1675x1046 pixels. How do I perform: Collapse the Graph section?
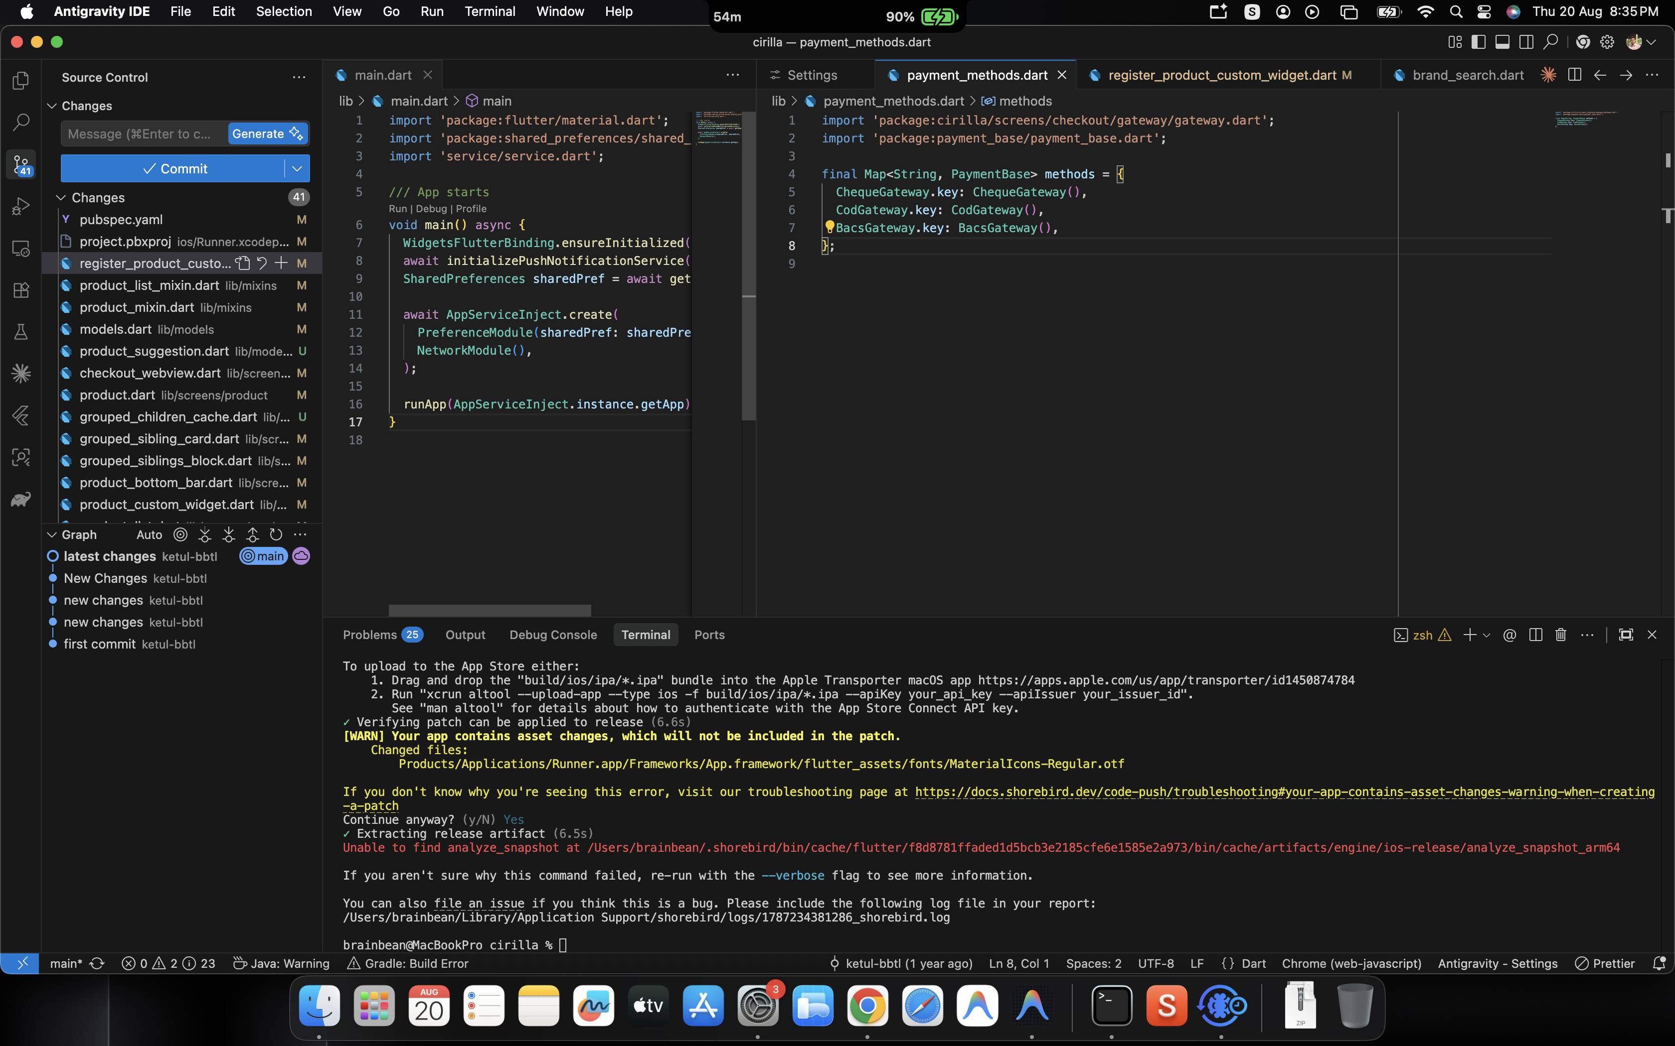[x=51, y=535]
